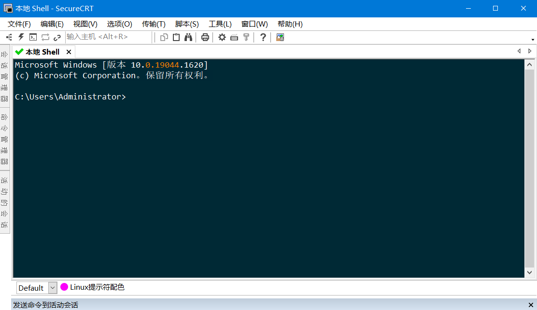The width and height of the screenshot is (537, 310).
Task: Open the toolbar overflow chevron on the right
Action: [x=533, y=39]
